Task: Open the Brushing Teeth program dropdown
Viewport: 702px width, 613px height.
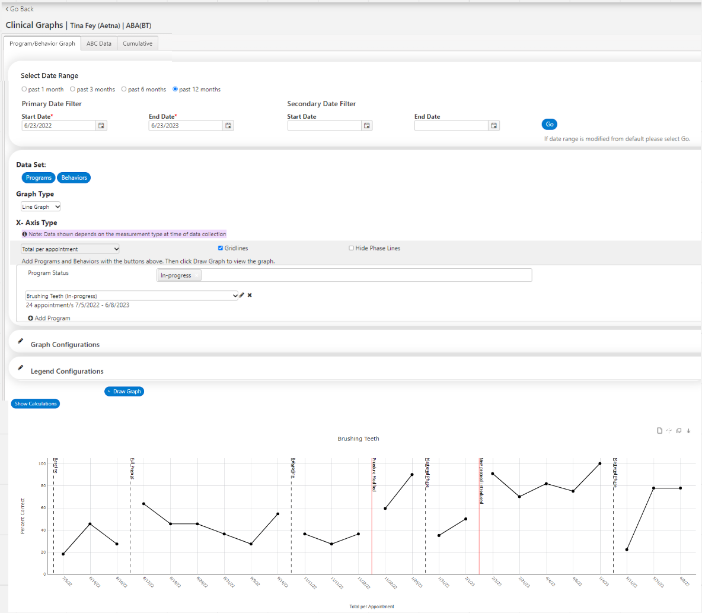Action: pyautogui.click(x=132, y=296)
